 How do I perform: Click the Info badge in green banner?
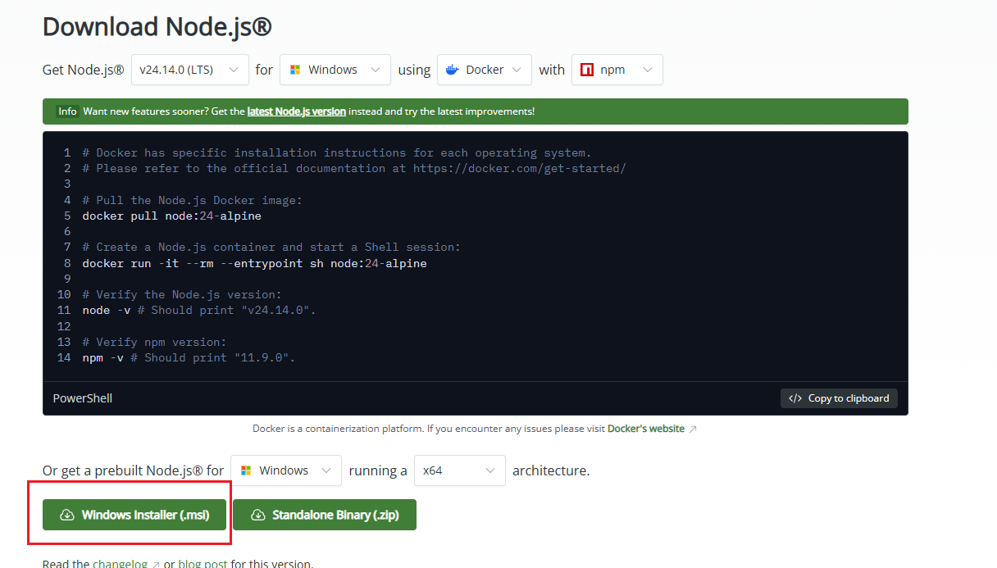coord(67,111)
